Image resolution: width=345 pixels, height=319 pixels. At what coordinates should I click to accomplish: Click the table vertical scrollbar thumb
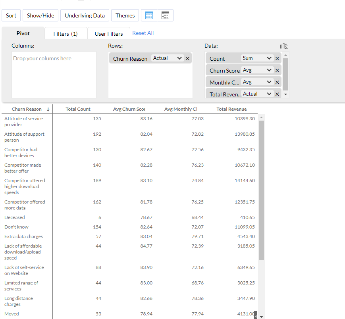tap(261, 190)
